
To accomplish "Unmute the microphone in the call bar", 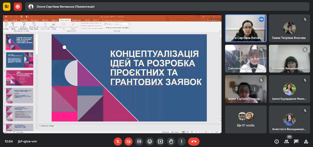I will tap(118, 141).
